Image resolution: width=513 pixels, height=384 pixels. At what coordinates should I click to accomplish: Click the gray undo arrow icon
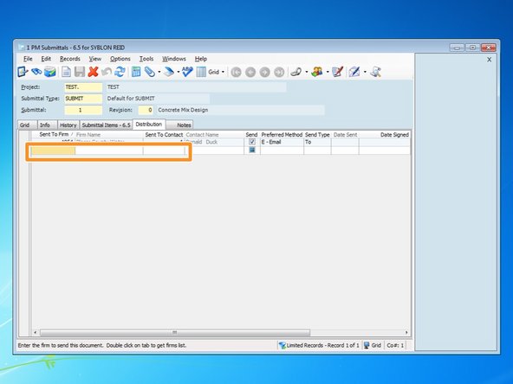point(107,72)
